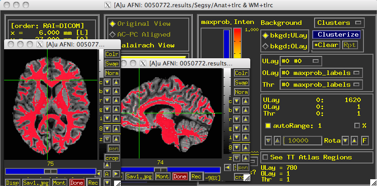377x186 pixels.
Task: Open the ULay #0 sub-brick dropdown
Action: (x=301, y=61)
